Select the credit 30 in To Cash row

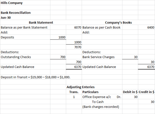(x=153, y=102)
